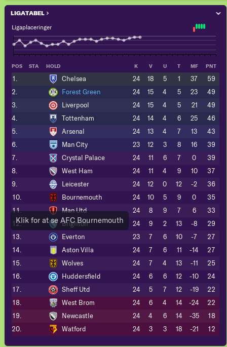Click the POS column header
The height and width of the screenshot is (347, 227).
pyautogui.click(x=17, y=66)
